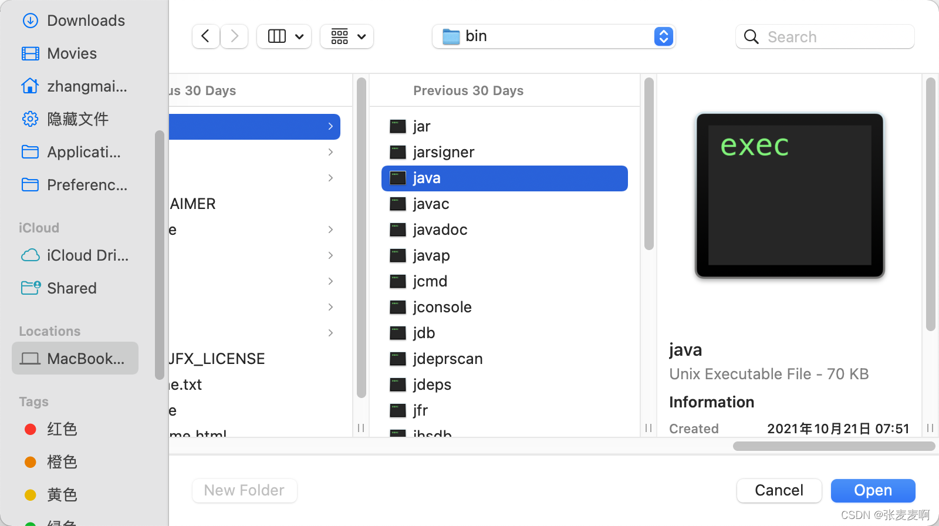
Task: Select the jcmd file
Action: (x=505, y=281)
